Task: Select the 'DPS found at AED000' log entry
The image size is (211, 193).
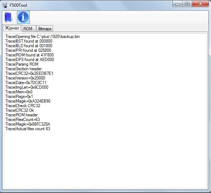Action: pos(30,60)
